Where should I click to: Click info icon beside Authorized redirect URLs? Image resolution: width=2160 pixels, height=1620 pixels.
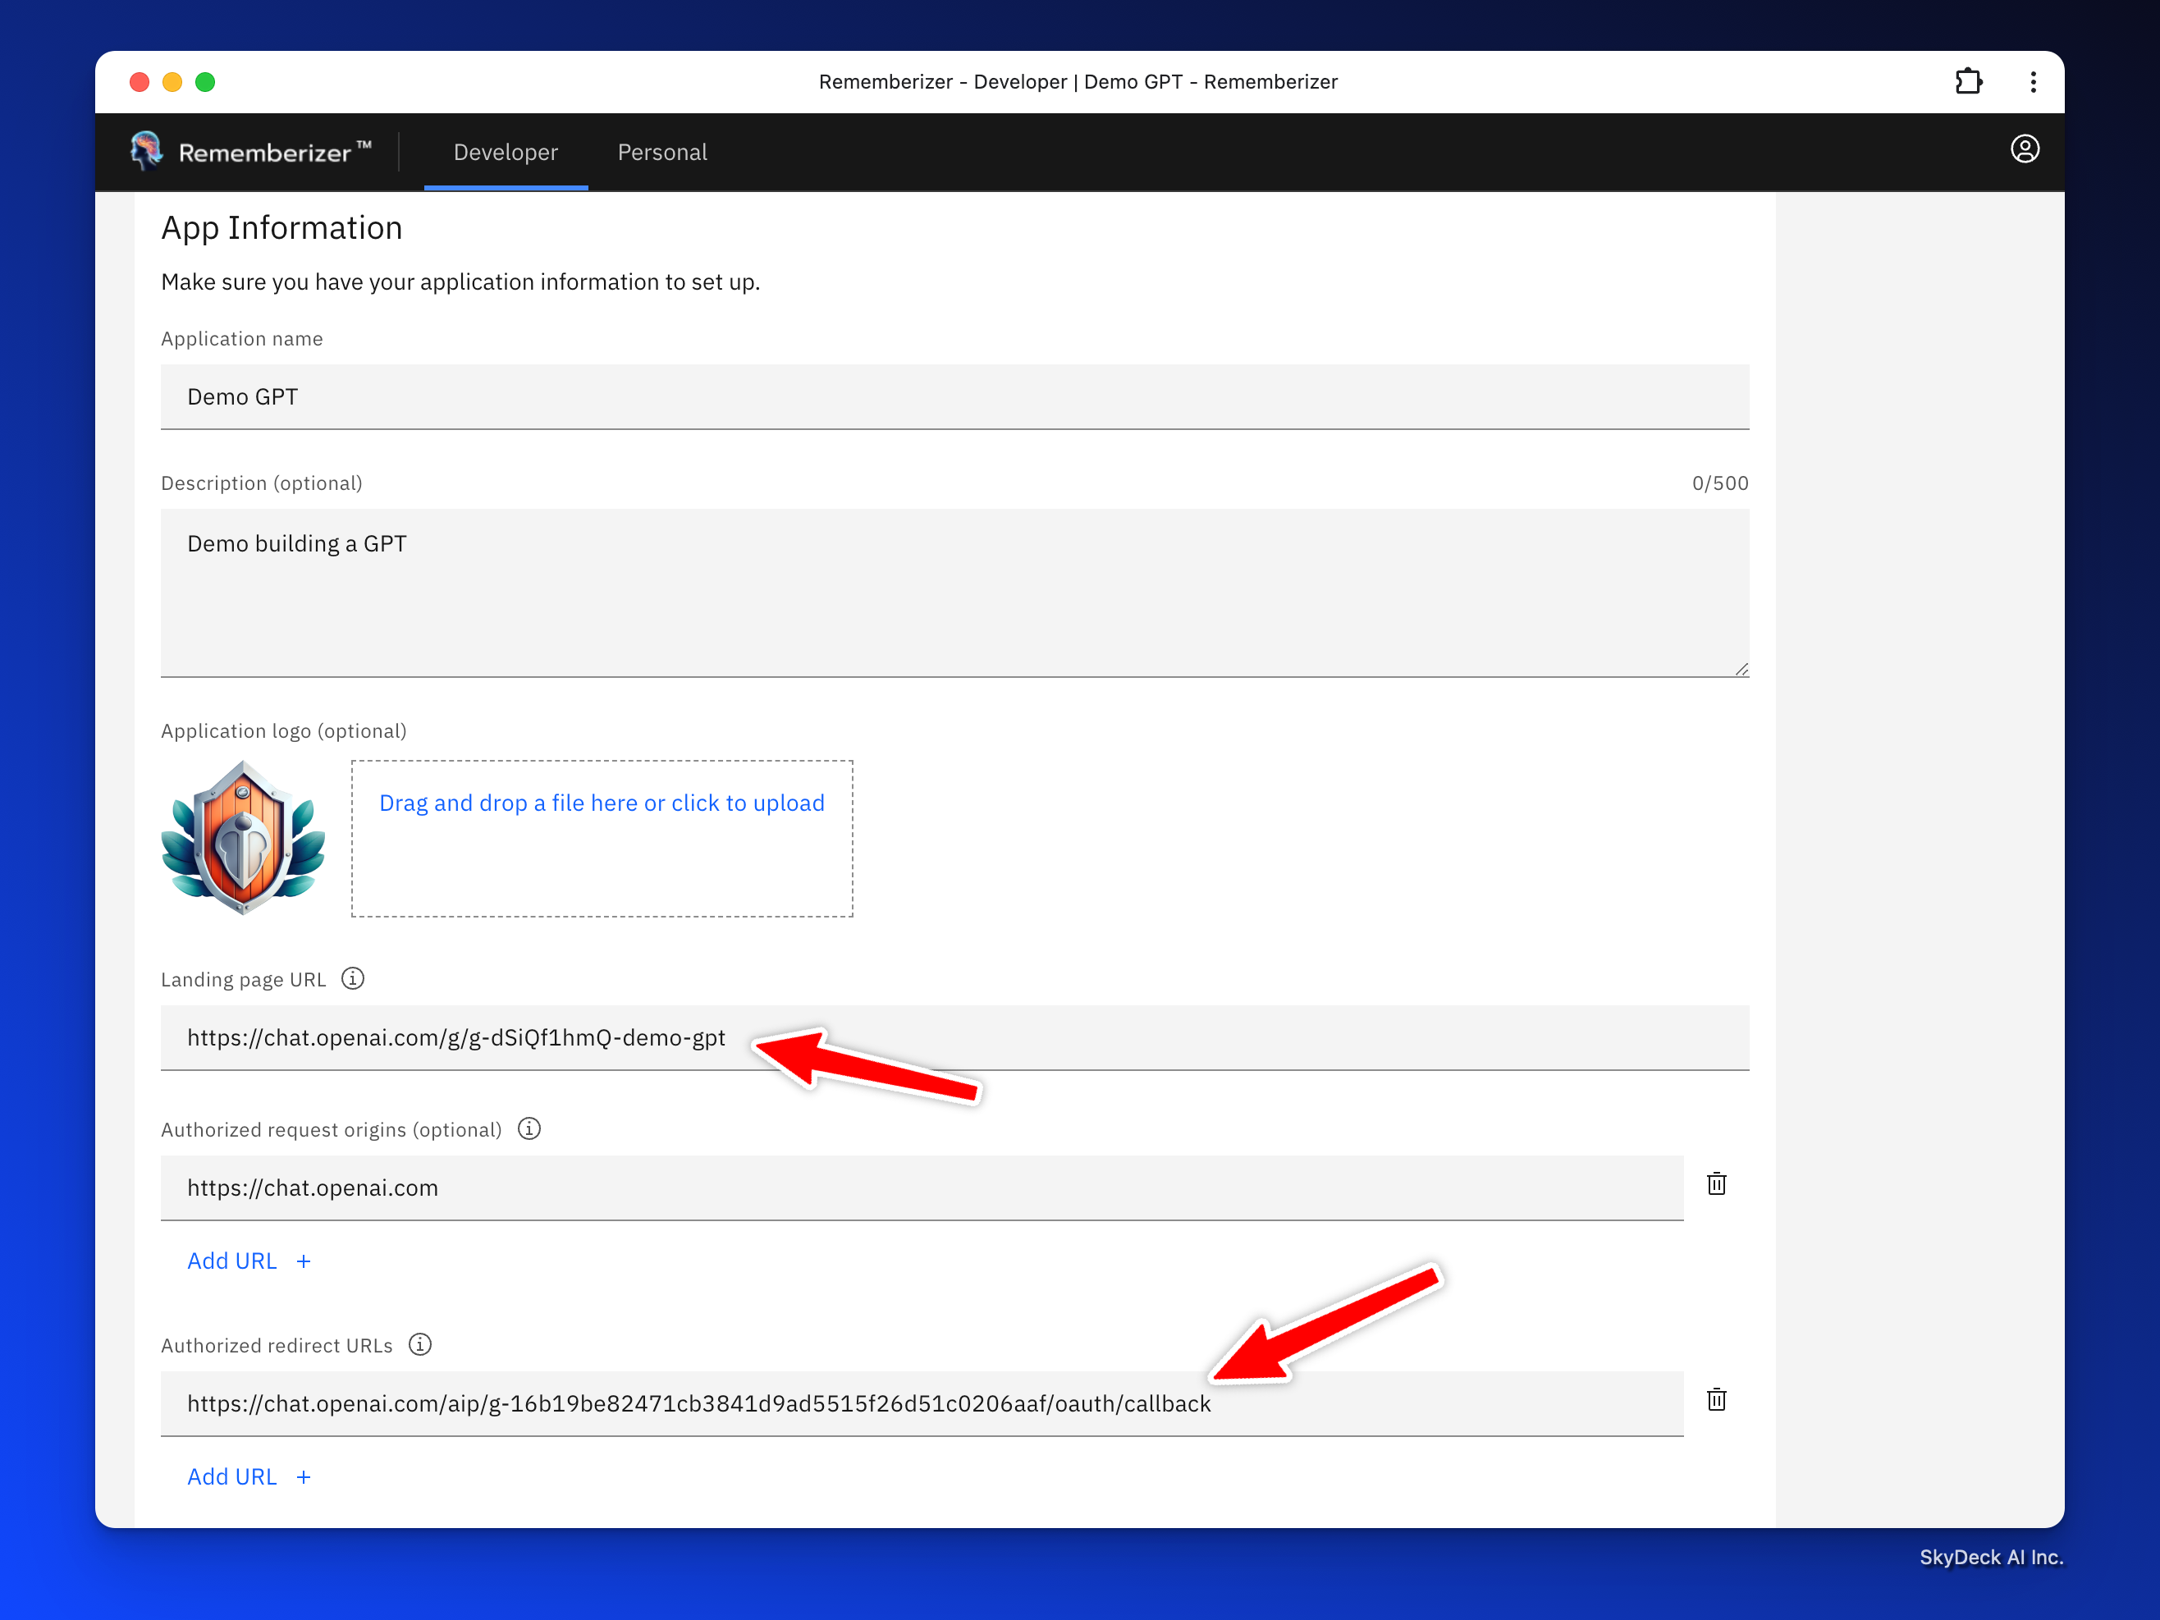[420, 1344]
